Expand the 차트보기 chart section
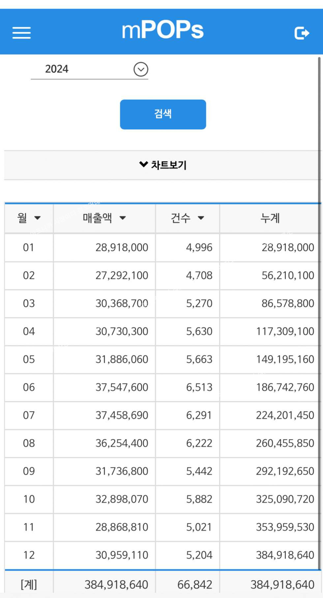Viewport: 323px width, 598px height. [163, 165]
